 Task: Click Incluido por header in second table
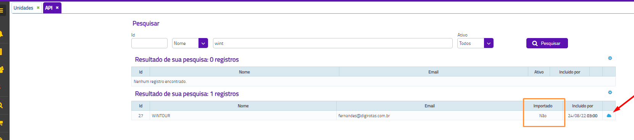[582, 106]
